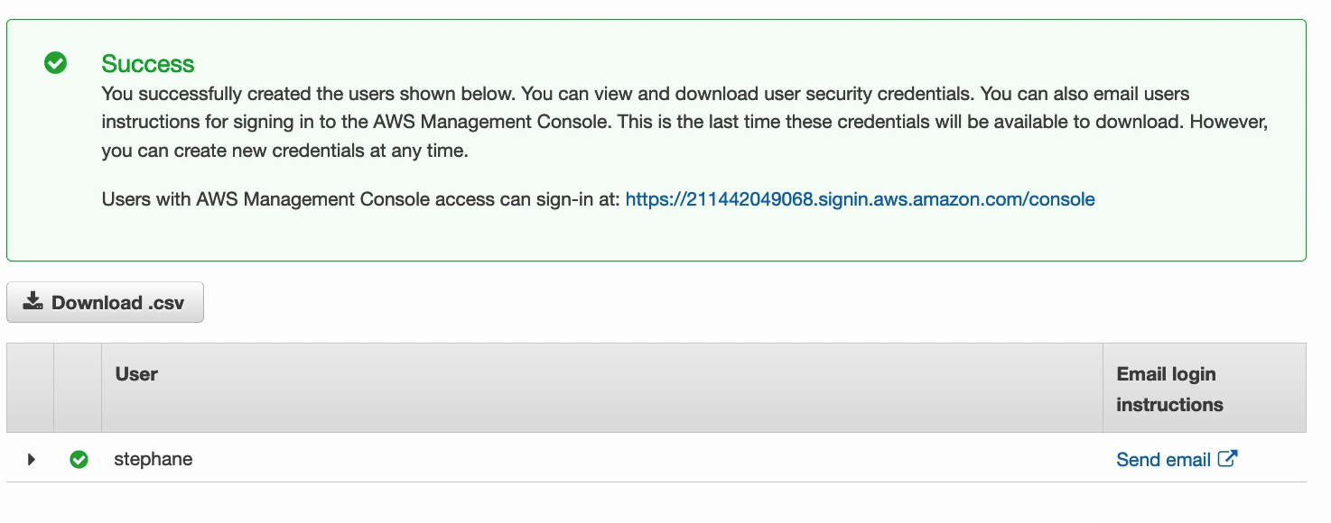Click the Success heading text

coord(148,64)
